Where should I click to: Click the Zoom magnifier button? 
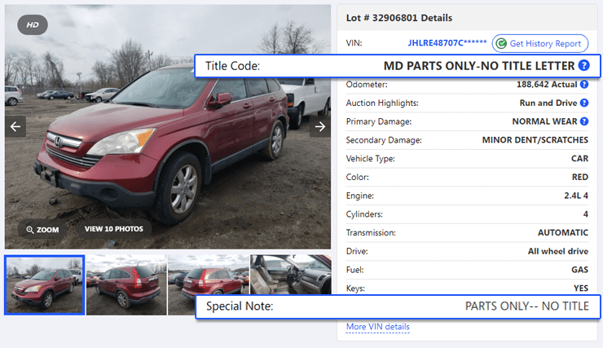click(42, 230)
